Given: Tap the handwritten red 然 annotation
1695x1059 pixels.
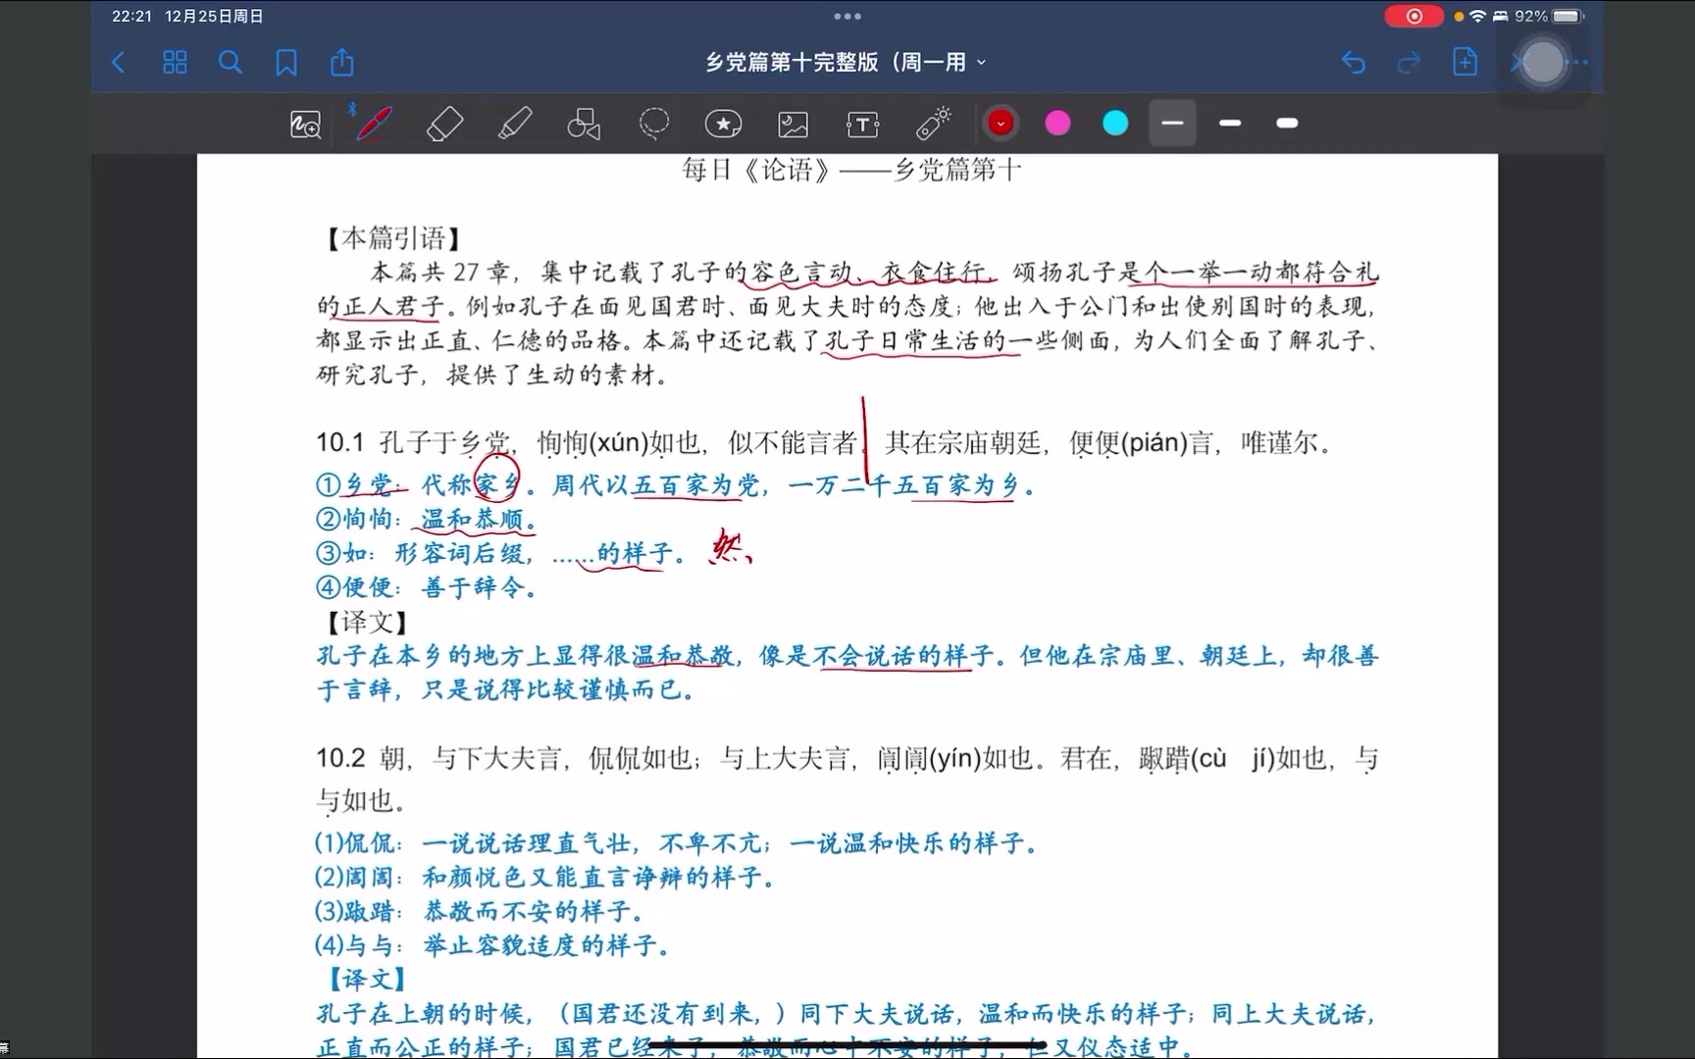Looking at the screenshot, I should click(731, 547).
